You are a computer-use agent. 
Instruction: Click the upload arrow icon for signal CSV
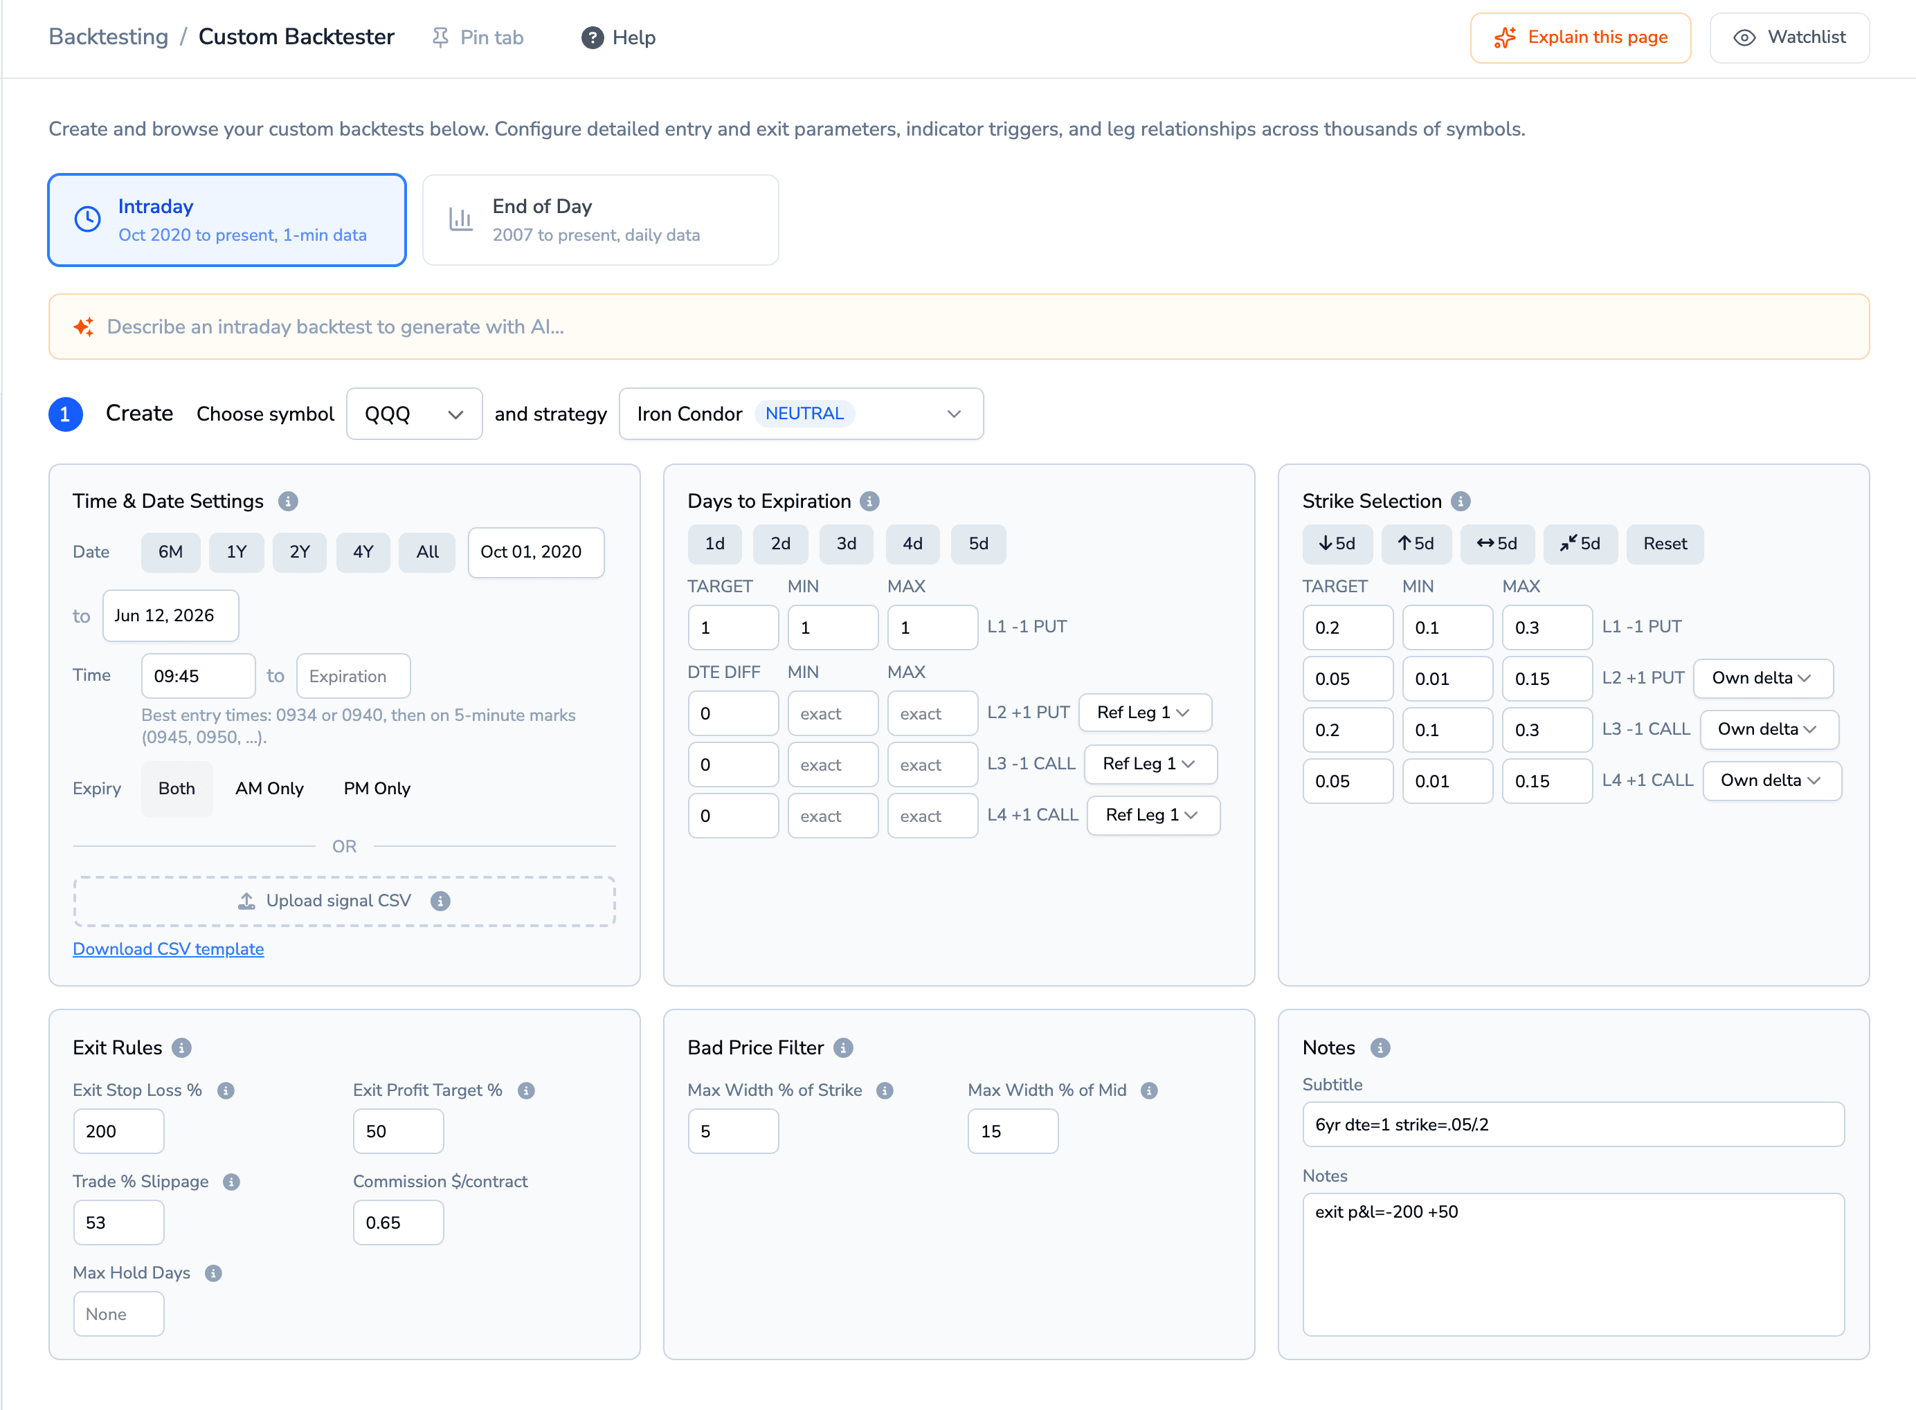(246, 901)
